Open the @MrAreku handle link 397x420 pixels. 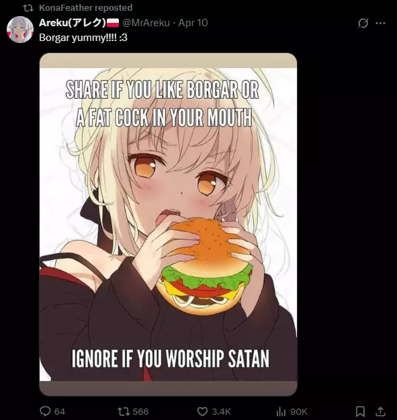(146, 23)
